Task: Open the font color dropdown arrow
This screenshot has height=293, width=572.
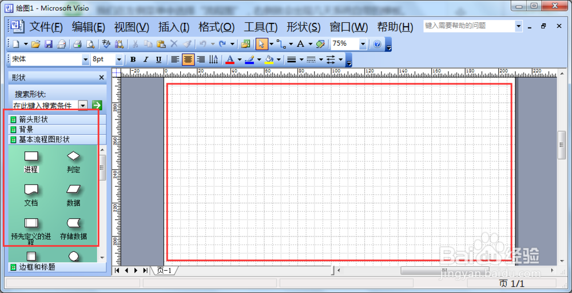Action: point(240,59)
